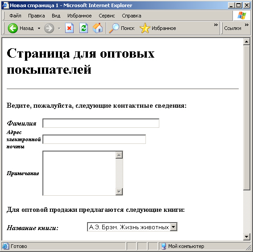This screenshot has width=253, height=252.
Task: Open the Forward button history dropdown arrow
Action: pos(59,29)
